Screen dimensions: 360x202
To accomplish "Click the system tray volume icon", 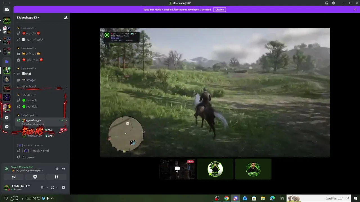I will point(34,198).
